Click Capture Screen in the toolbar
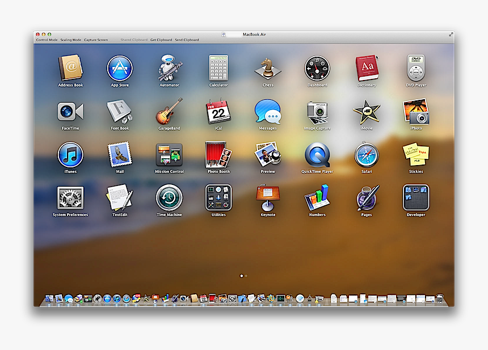Image resolution: width=488 pixels, height=350 pixels. coord(96,40)
